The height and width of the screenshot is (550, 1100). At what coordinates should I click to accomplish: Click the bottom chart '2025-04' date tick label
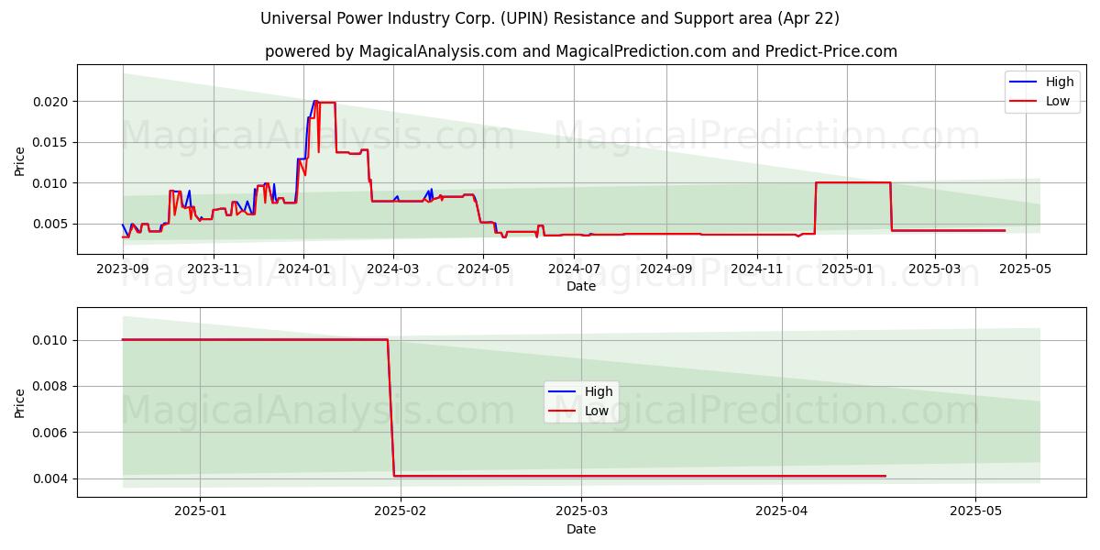[784, 512]
